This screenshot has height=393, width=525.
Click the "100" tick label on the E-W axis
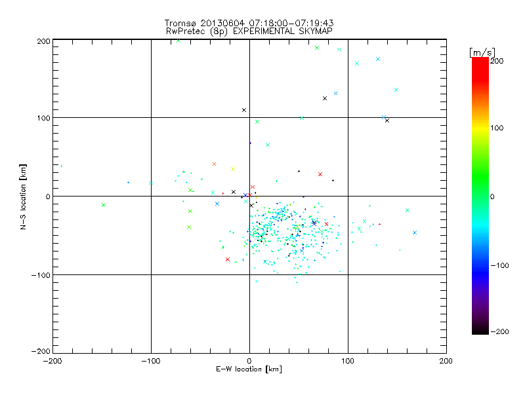(x=348, y=361)
